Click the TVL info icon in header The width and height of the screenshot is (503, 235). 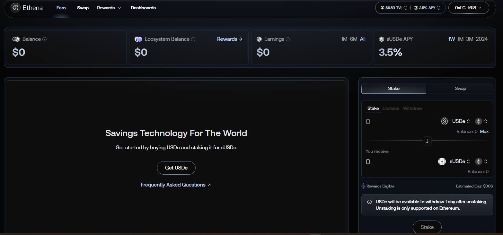pos(405,8)
